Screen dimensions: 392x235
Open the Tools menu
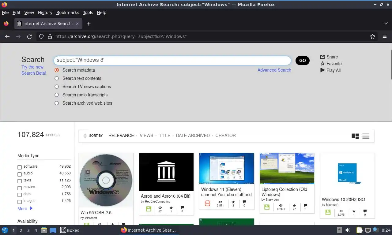pos(88,13)
